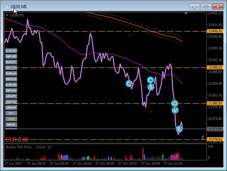The width and height of the screenshot is (227, 171).
Task: Select the blue diamond trade marker
Action: (151, 80)
